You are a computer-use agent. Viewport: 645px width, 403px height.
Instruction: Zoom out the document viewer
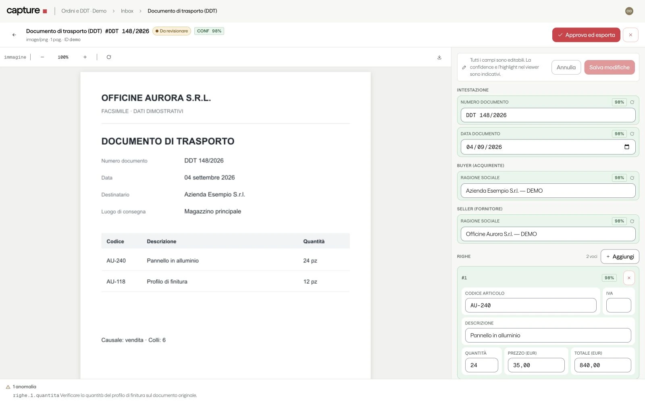point(42,57)
